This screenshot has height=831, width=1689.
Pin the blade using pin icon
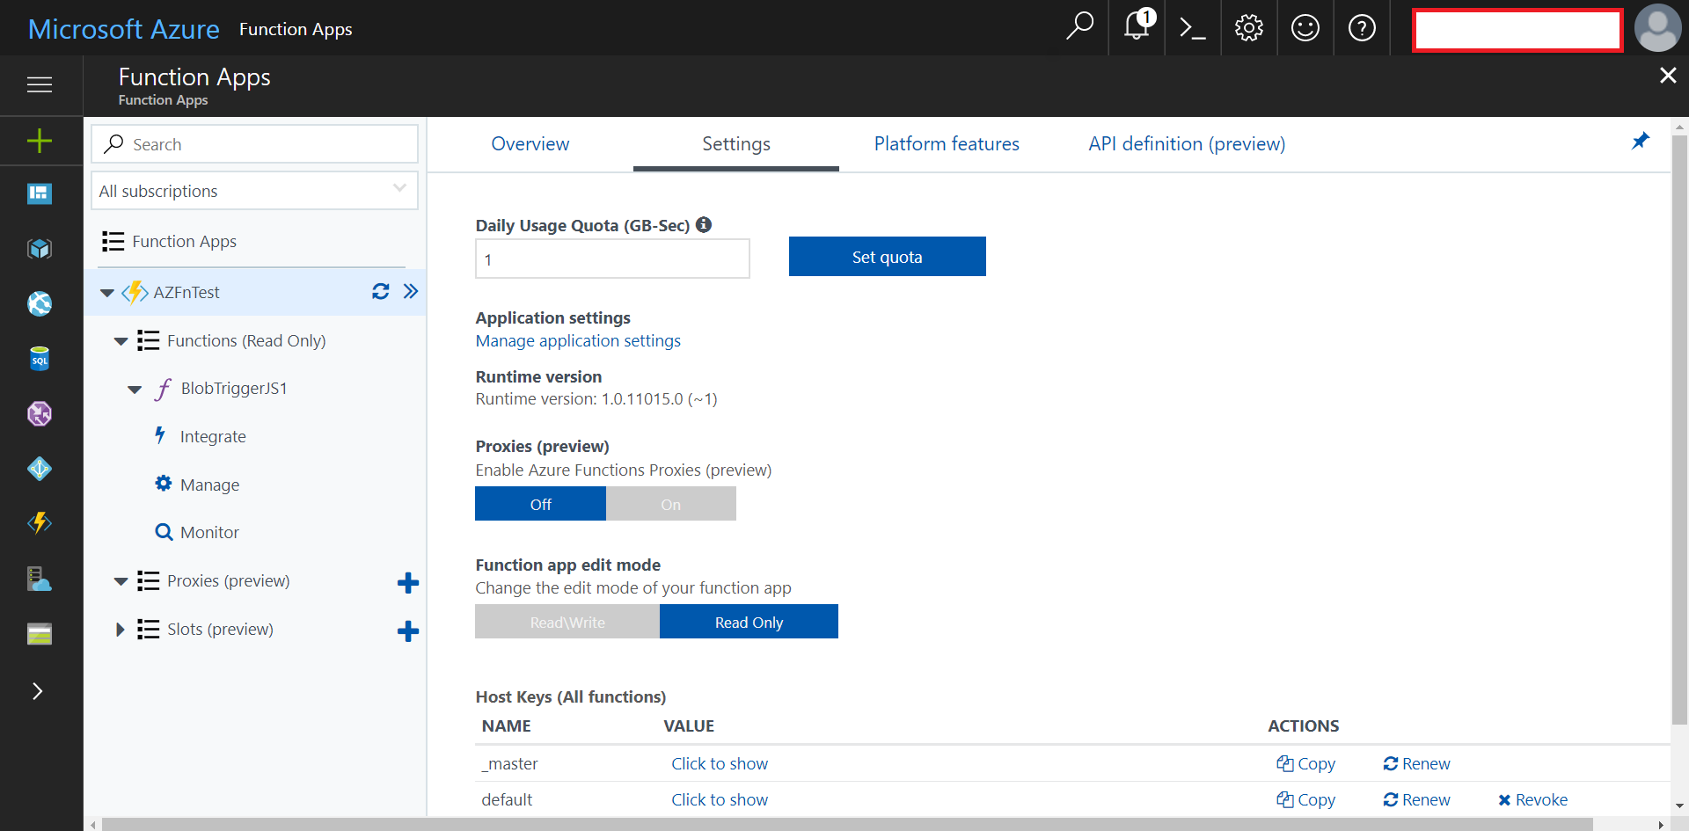pos(1641,141)
